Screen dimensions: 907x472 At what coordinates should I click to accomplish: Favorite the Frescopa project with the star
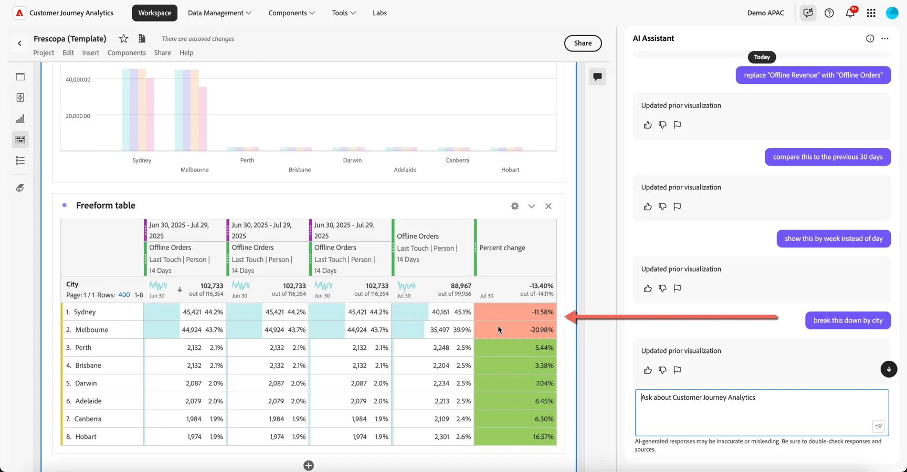point(123,38)
